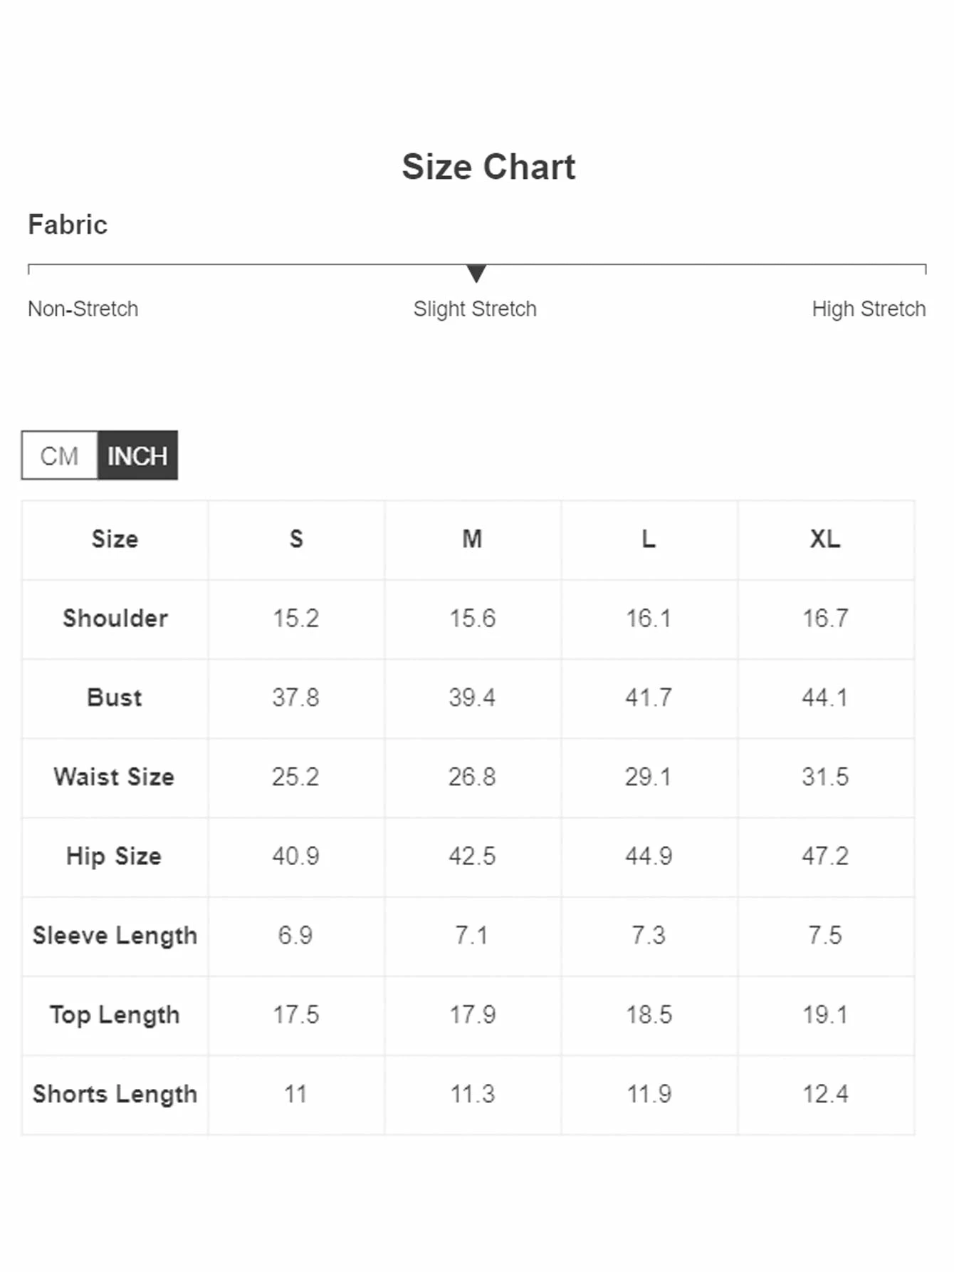Click the Top Length row label
954x1272 pixels.
115,1015
